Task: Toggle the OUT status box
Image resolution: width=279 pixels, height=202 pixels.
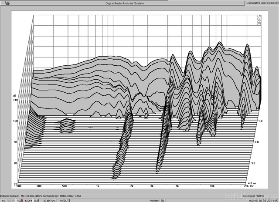Action: click(x=67, y=200)
